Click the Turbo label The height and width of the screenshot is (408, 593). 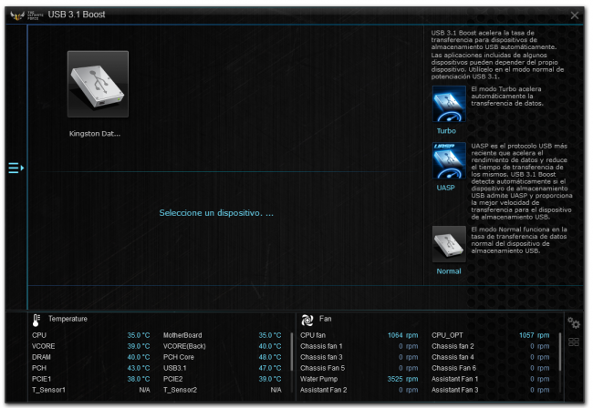click(x=446, y=131)
